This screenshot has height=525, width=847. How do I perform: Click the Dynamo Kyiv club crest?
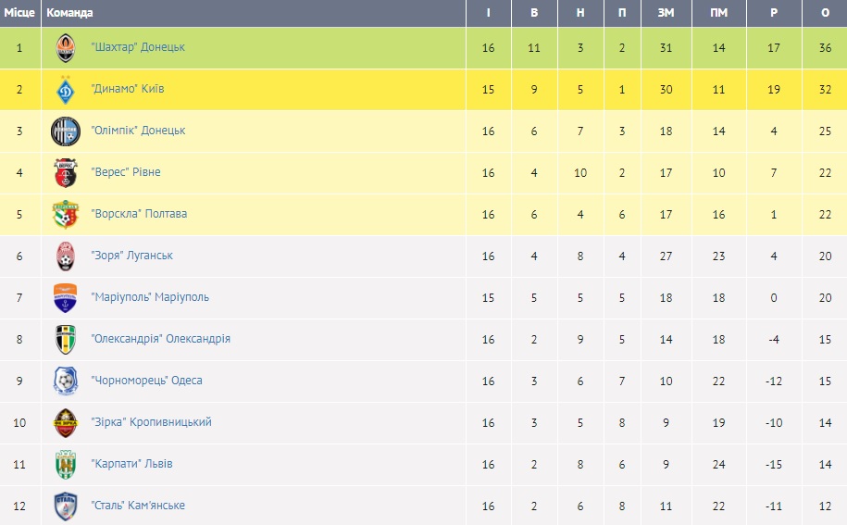coord(66,90)
